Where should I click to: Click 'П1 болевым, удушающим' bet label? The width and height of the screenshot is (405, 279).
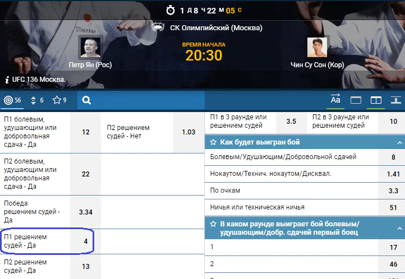(x=30, y=132)
